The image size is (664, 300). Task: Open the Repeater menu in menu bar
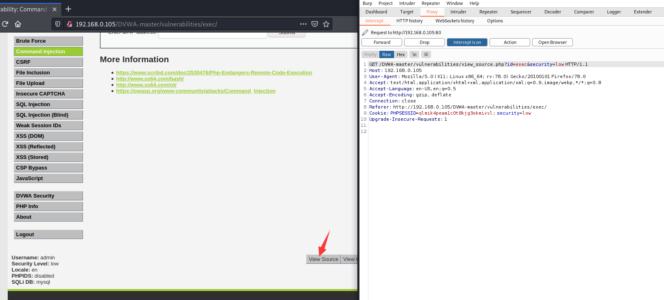pos(431,3)
